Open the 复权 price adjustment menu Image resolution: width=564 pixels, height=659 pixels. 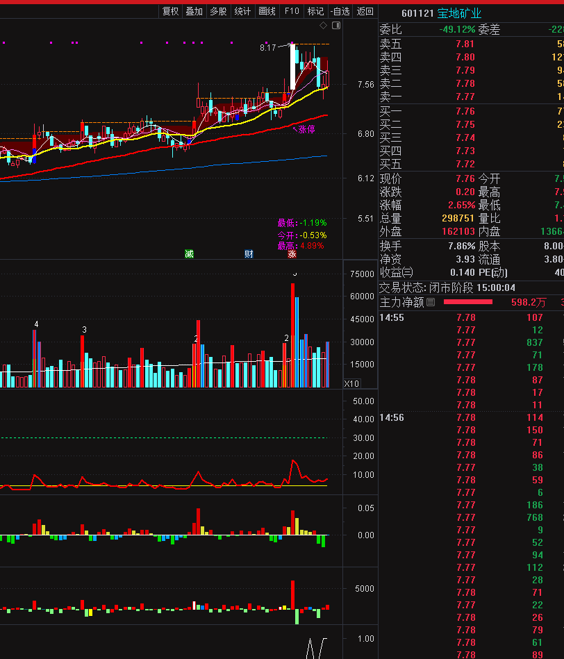[x=170, y=11]
